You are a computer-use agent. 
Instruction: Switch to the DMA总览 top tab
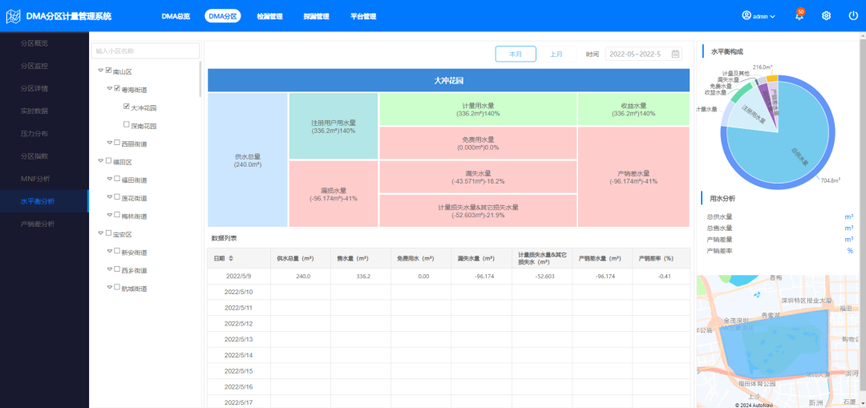click(176, 17)
